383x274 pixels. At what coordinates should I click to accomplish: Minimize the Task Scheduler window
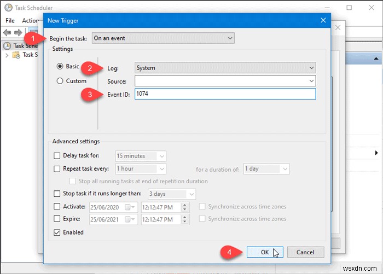pyautogui.click(x=327, y=8)
